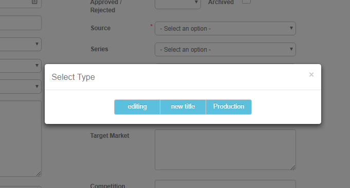Image resolution: width=350 pixels, height=188 pixels.
Task: Click the left textarea resize handle
Action: click(39, 174)
